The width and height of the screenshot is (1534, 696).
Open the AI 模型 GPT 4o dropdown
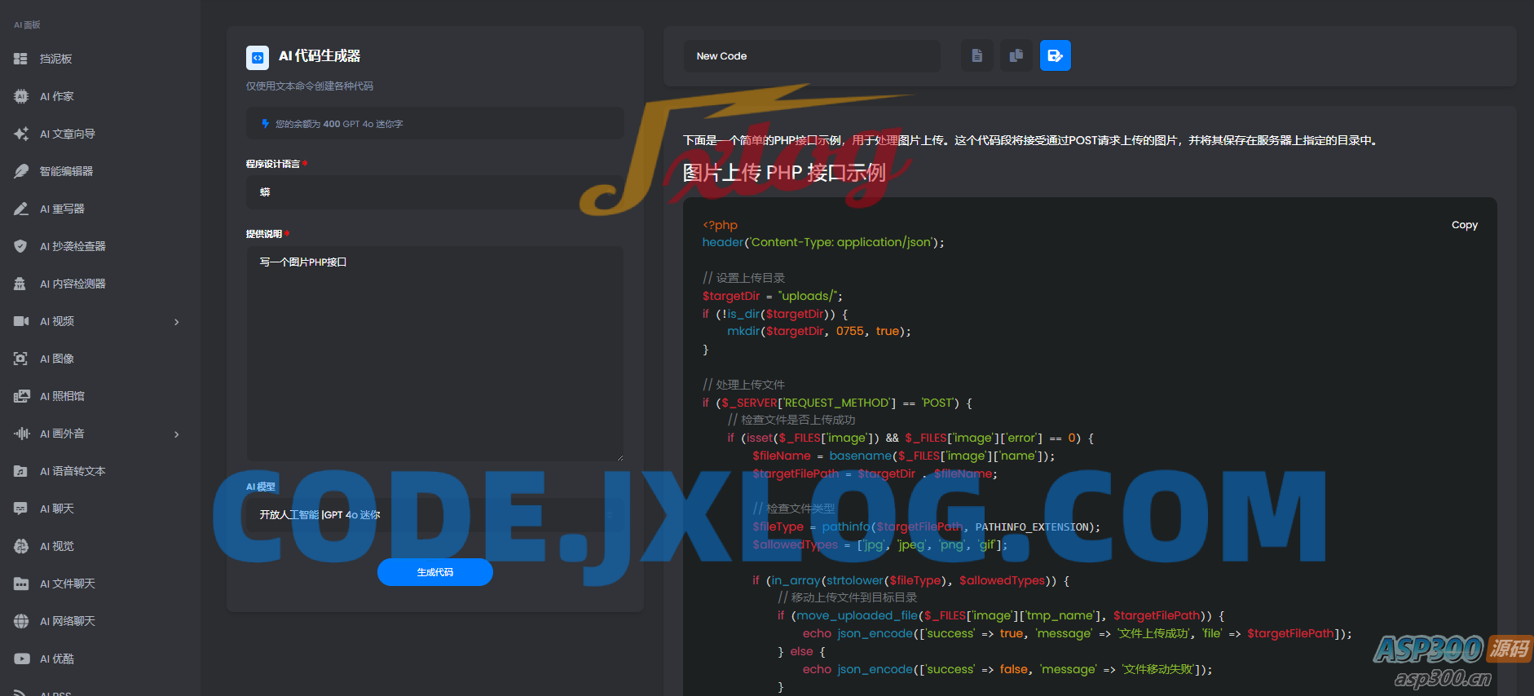click(x=435, y=515)
